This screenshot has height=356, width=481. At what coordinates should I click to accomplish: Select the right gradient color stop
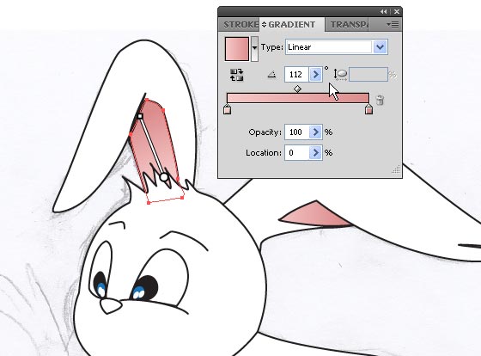[x=368, y=108]
